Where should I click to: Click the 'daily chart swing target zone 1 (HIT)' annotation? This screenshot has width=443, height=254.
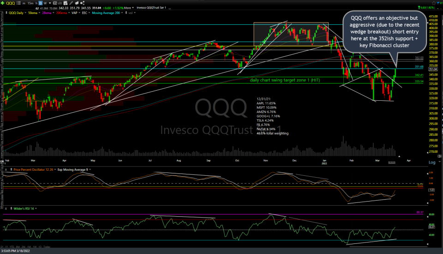point(285,80)
